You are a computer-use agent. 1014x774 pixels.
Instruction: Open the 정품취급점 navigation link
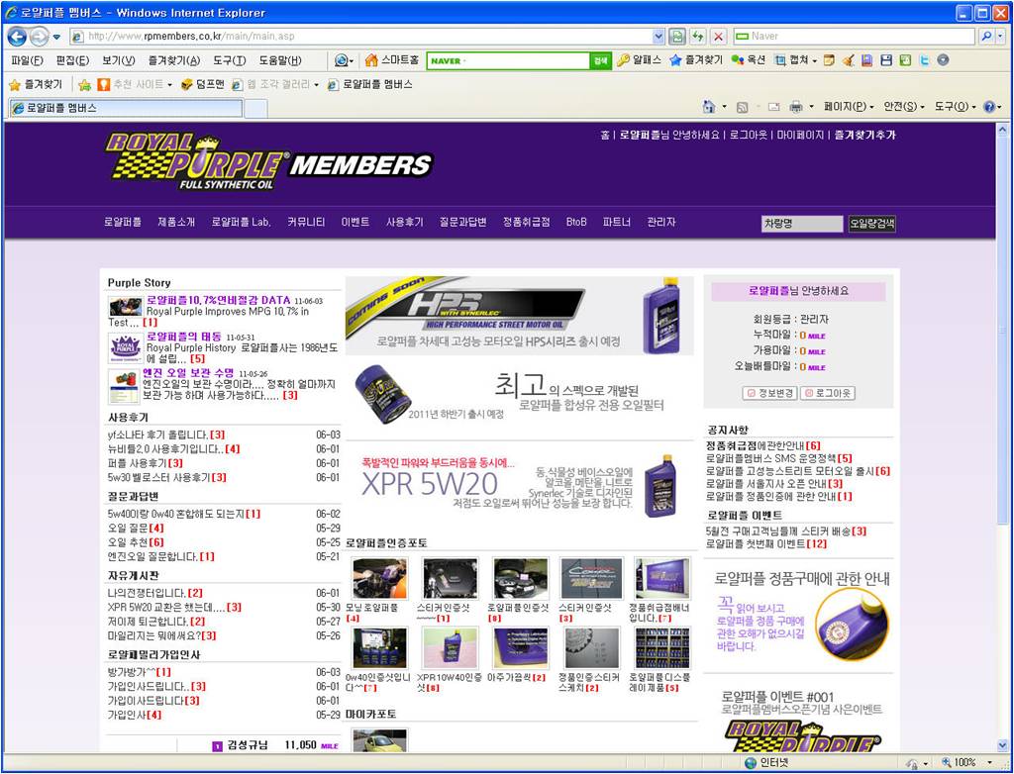(x=527, y=222)
